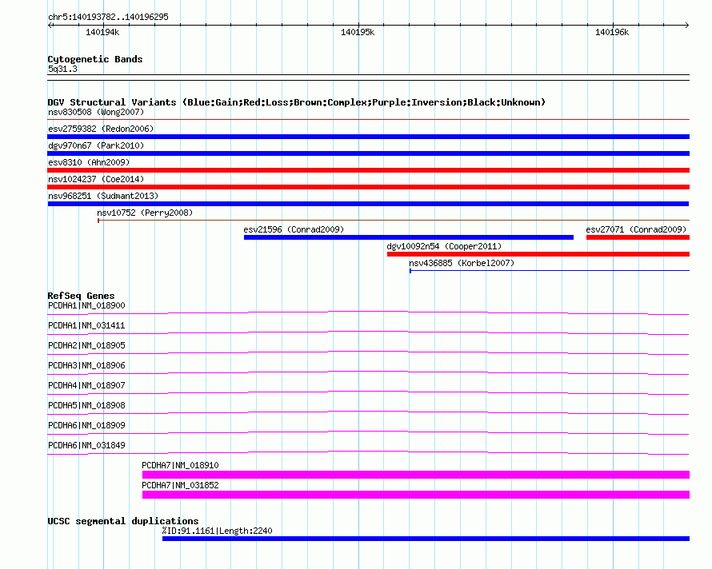Click the chr5:140193782..140196295 coordinate label
The image size is (712, 569).
(x=108, y=17)
